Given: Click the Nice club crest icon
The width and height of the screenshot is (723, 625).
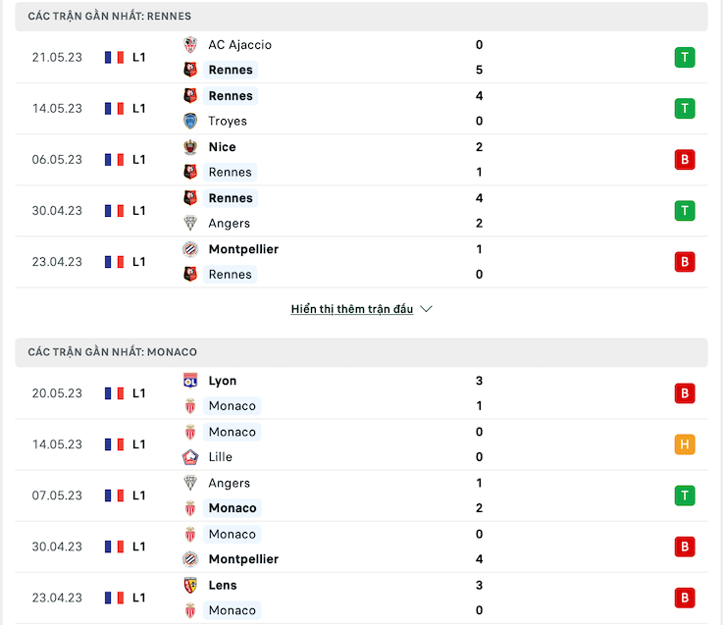Looking at the screenshot, I should coord(190,146).
